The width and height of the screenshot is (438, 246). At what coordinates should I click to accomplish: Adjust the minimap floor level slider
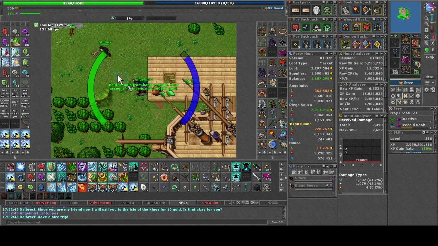click(432, 23)
